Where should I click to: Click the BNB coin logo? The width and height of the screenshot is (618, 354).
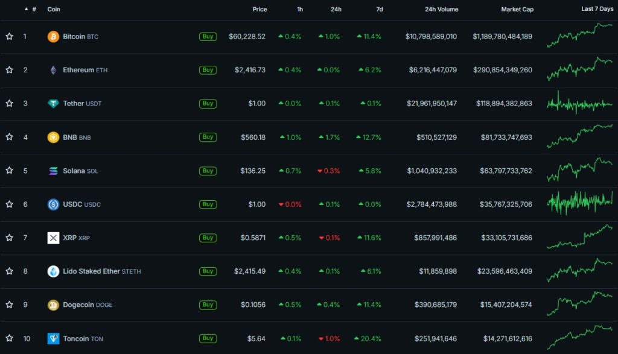[x=53, y=137]
